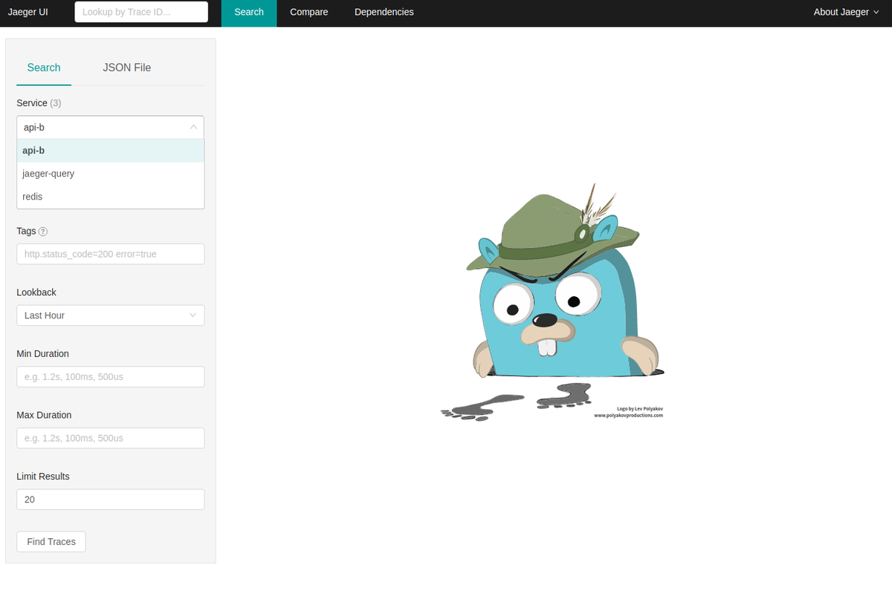Screen dimensions: 892x605
Task: Open the Lookback dropdown showing Last Hour
Action: tap(110, 315)
